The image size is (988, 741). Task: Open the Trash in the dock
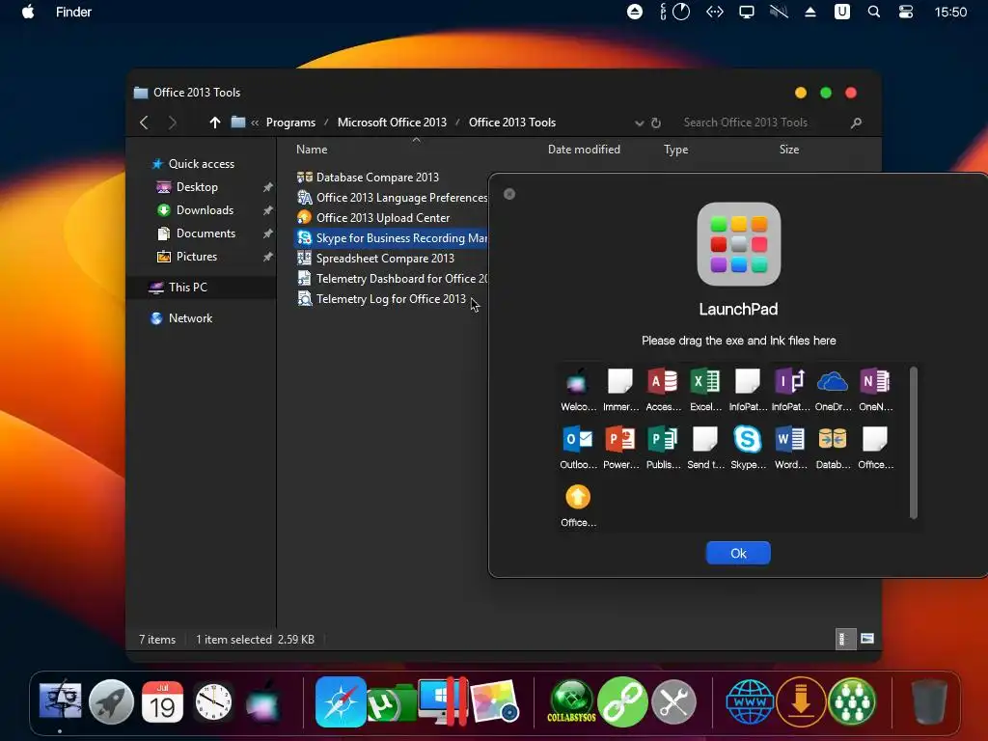pyautogui.click(x=929, y=702)
